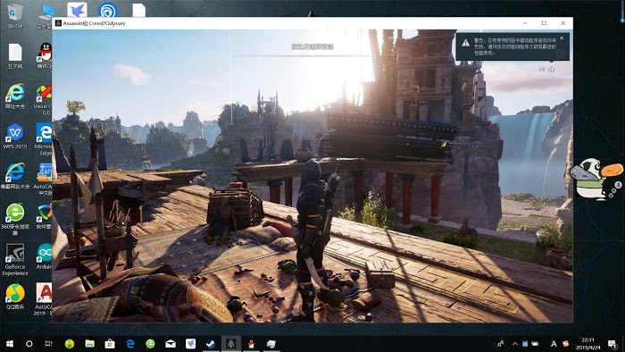Open QQ Music from the taskbar

pos(70,344)
